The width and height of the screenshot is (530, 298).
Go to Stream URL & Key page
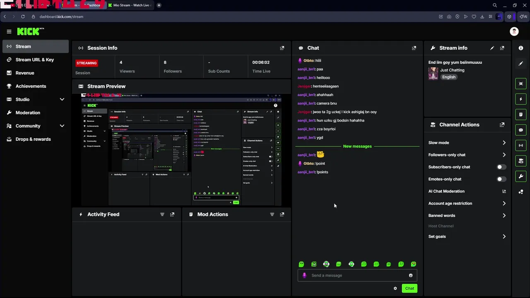click(35, 60)
